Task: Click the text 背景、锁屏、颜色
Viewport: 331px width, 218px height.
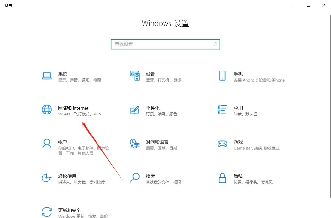Action: point(162,114)
